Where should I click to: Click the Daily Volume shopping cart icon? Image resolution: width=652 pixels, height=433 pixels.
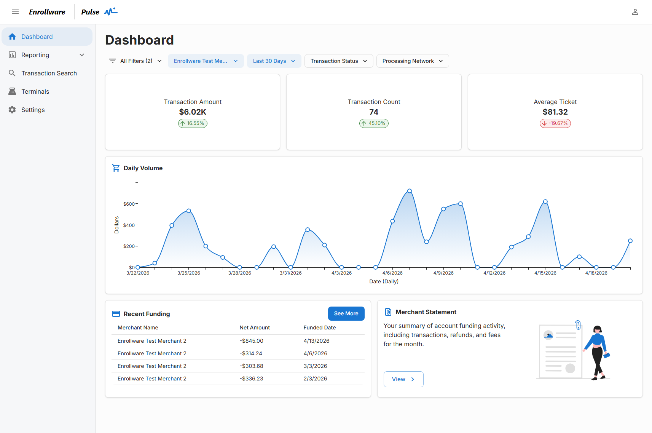click(x=116, y=168)
